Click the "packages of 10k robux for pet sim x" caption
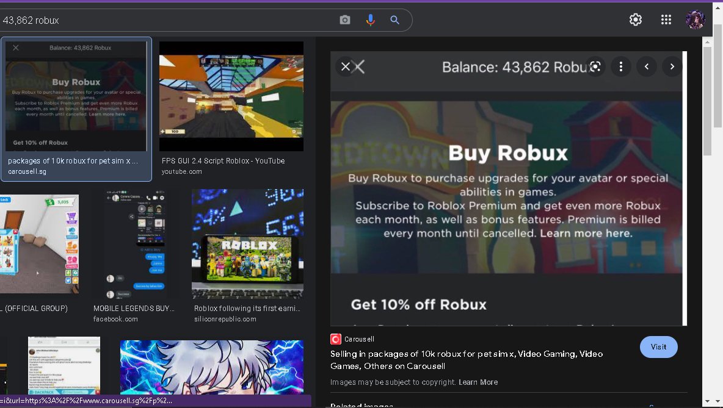Screen dimensions: 723x408 tap(73, 161)
